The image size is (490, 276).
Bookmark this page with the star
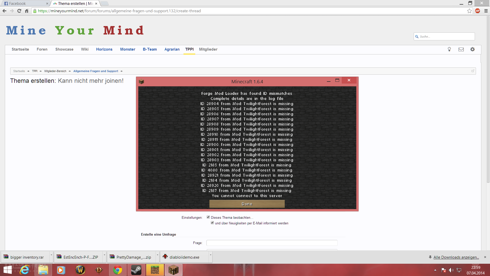pyautogui.click(x=469, y=11)
